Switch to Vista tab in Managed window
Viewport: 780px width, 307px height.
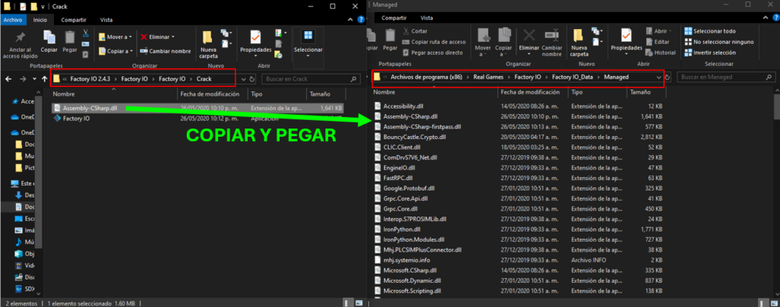tap(427, 17)
